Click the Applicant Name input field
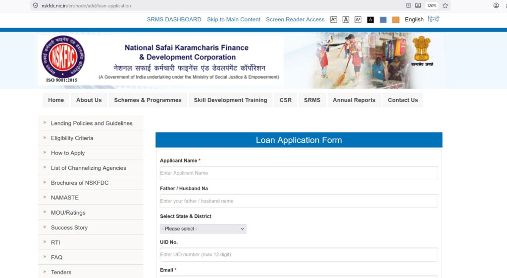 (299, 173)
